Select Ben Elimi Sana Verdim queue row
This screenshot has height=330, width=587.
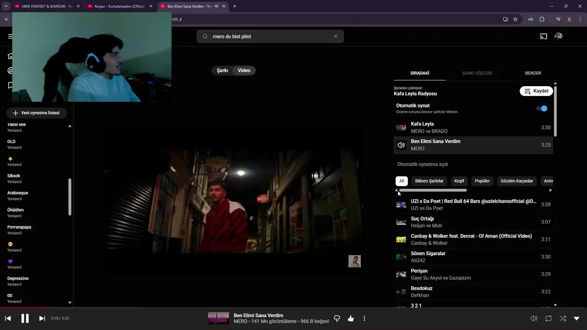[x=473, y=145]
